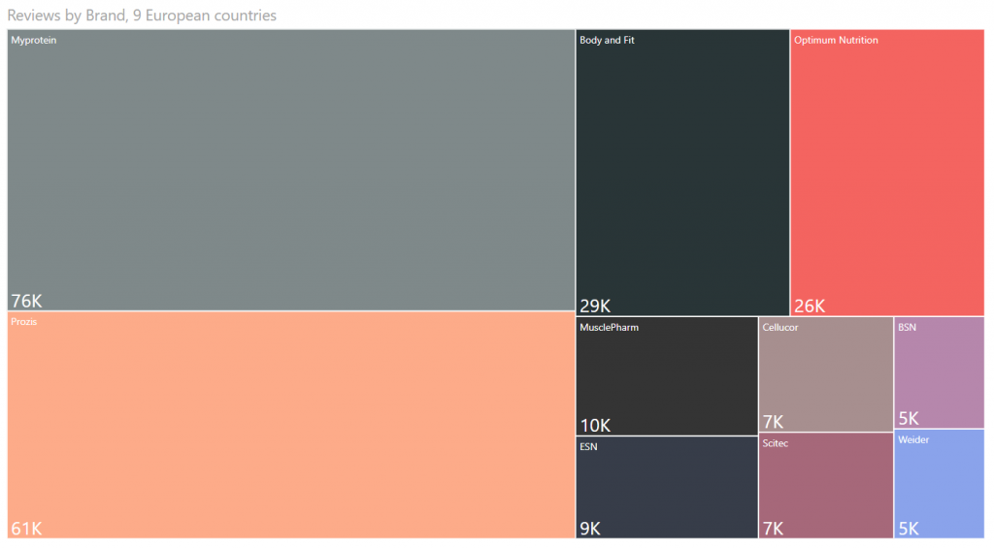Click the MusclePharm label text
The height and width of the screenshot is (549, 994).
coord(610,328)
